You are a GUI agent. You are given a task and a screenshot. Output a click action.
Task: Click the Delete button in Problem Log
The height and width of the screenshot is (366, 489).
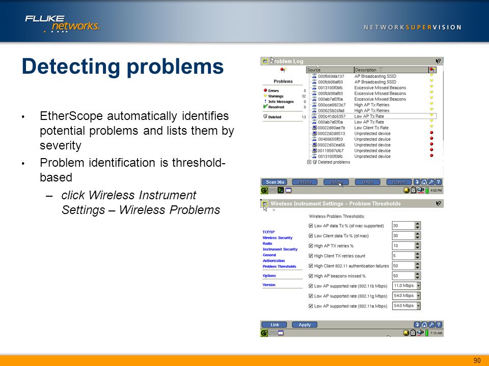[x=336, y=182]
